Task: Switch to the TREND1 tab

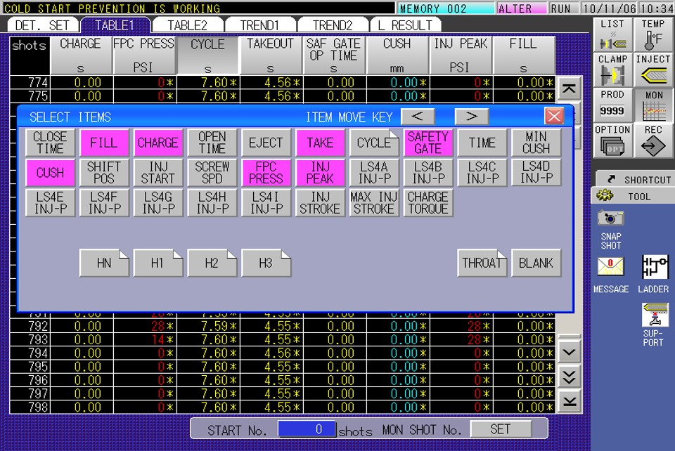Action: click(260, 23)
